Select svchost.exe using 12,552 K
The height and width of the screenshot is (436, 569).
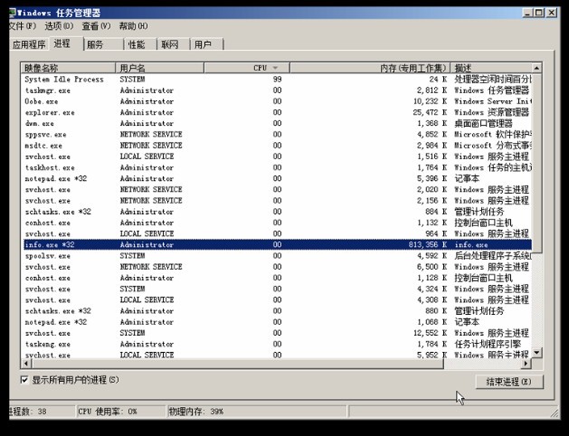point(277,333)
